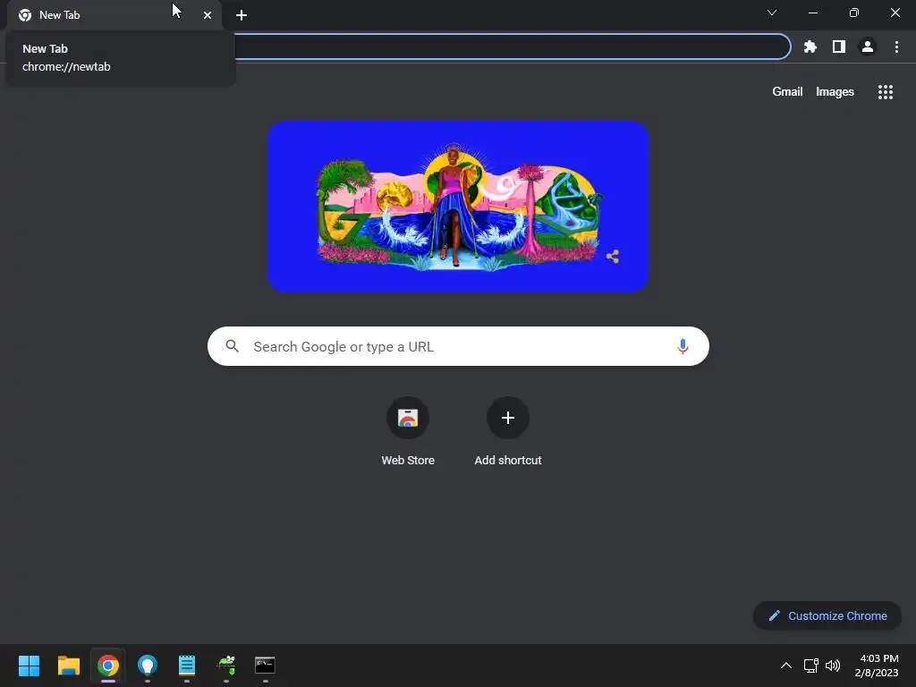
Task: Click the Add shortcut label text
Action: 508,461
